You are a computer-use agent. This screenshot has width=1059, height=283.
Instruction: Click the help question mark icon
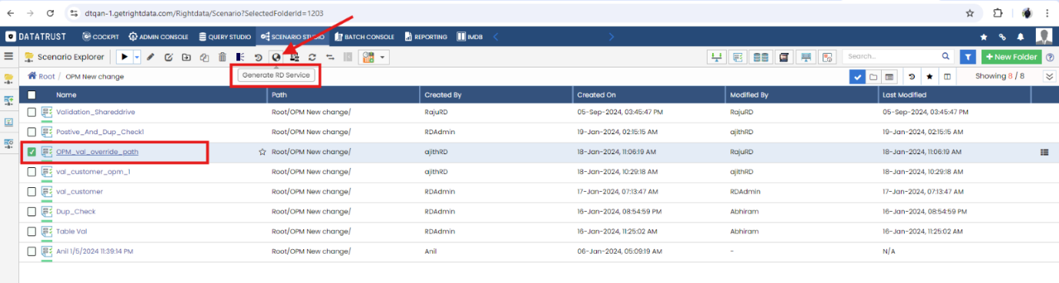tap(1049, 57)
